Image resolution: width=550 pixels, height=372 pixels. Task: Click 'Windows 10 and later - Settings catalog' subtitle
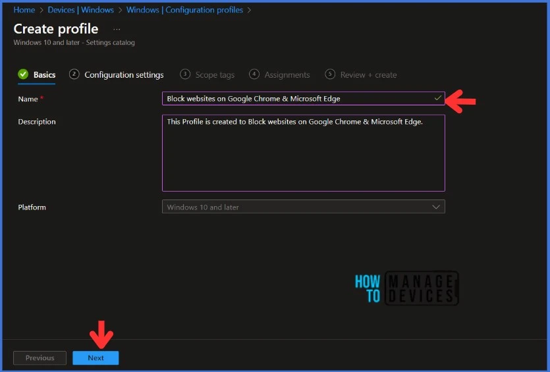(x=74, y=42)
